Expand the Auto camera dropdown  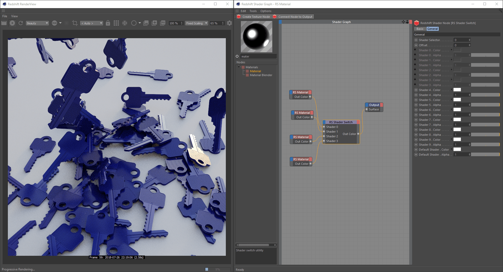pyautogui.click(x=91, y=23)
